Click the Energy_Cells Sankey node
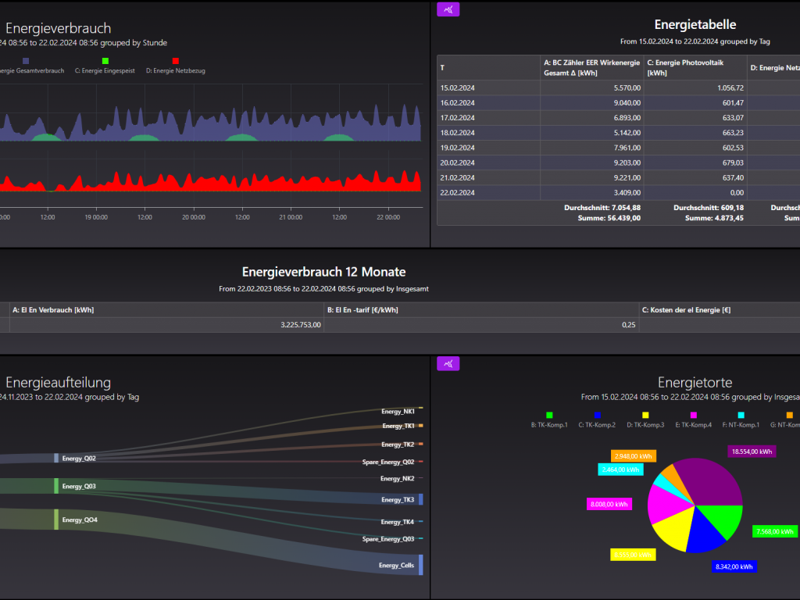 coord(420,565)
